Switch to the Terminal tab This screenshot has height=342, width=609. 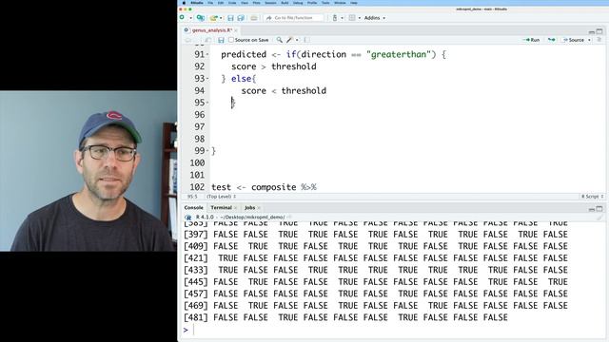click(221, 208)
